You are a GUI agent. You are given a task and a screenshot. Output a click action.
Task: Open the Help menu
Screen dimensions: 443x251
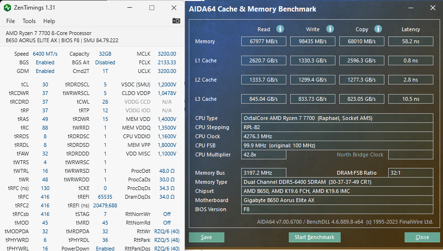click(x=49, y=21)
